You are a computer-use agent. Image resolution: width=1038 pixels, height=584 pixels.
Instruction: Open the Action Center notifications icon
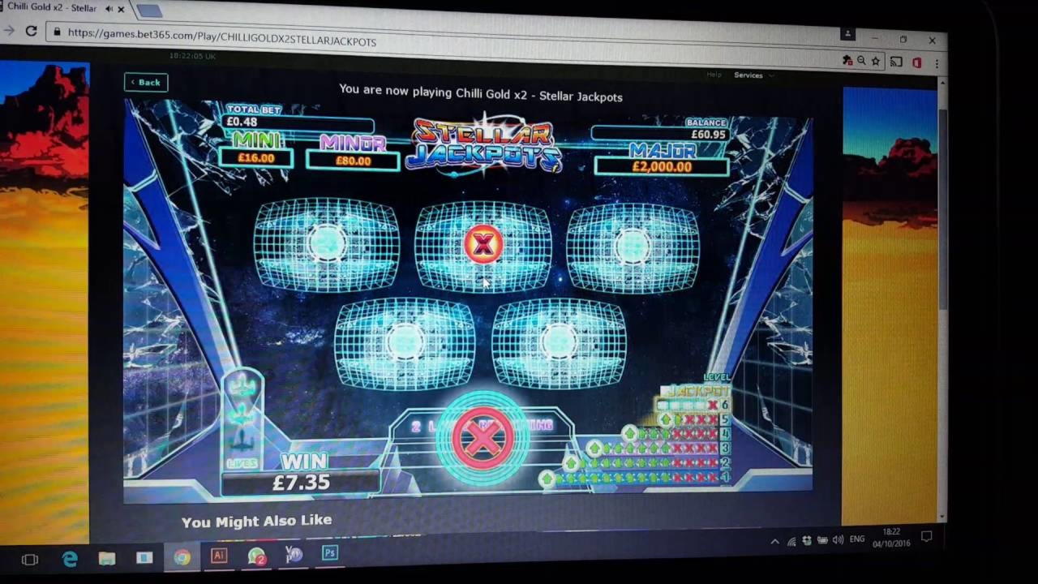click(927, 537)
